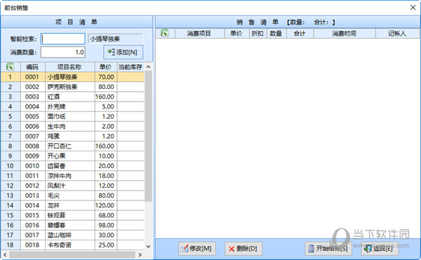Click the 小提琴独奏 read-only name field

tap(116, 39)
